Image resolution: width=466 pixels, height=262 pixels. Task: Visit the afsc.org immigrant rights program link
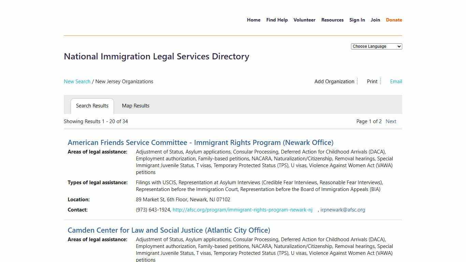point(243,209)
